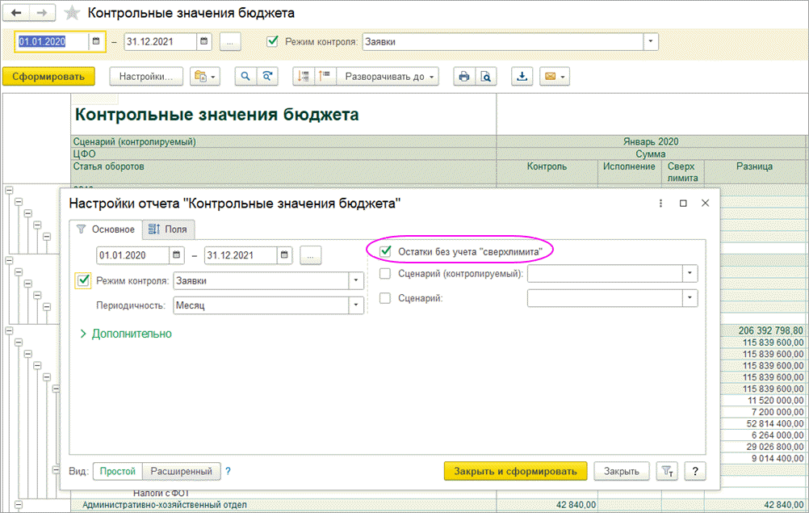The height and width of the screenshot is (513, 809).
Task: Enable 'Сценарий (контролируемый)' checkbox
Action: click(x=385, y=274)
